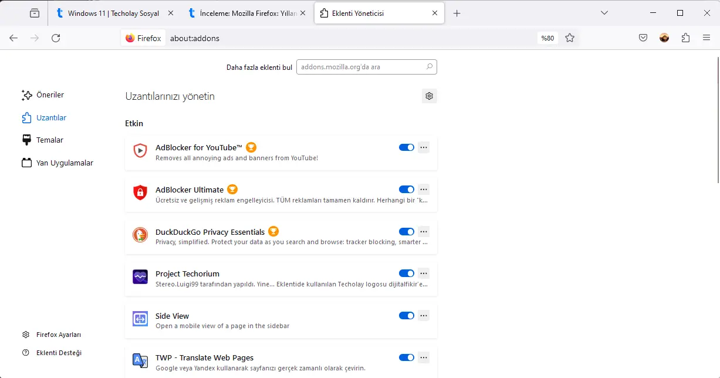Click the AdBlocker for YouTube shield icon
The height and width of the screenshot is (378, 720).
pos(140,151)
